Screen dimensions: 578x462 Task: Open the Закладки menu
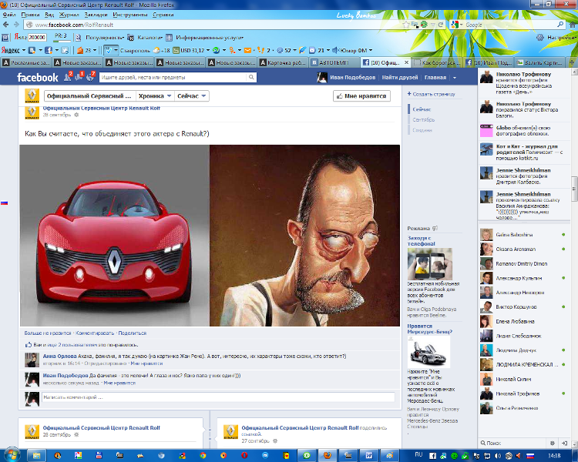96,15
